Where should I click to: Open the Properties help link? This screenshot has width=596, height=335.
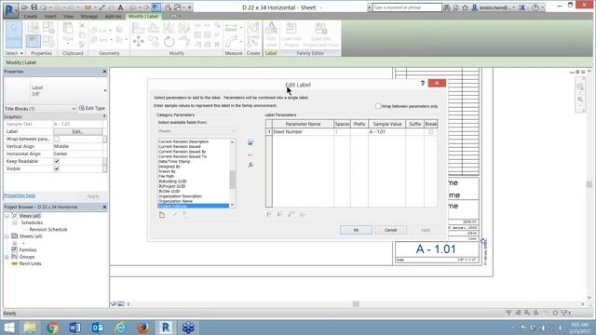pos(20,195)
